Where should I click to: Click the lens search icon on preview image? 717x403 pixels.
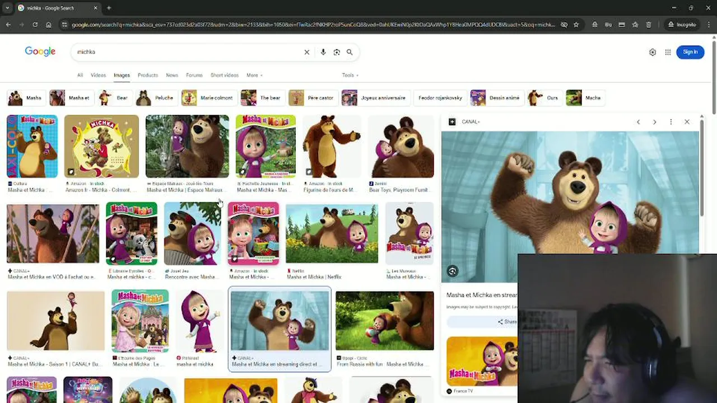pos(453,271)
